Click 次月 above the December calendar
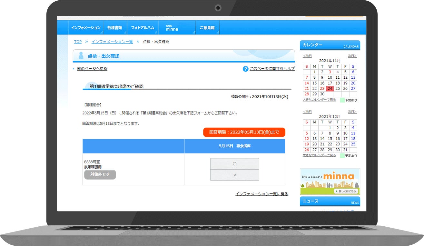The image size is (424, 246). [x=352, y=112]
